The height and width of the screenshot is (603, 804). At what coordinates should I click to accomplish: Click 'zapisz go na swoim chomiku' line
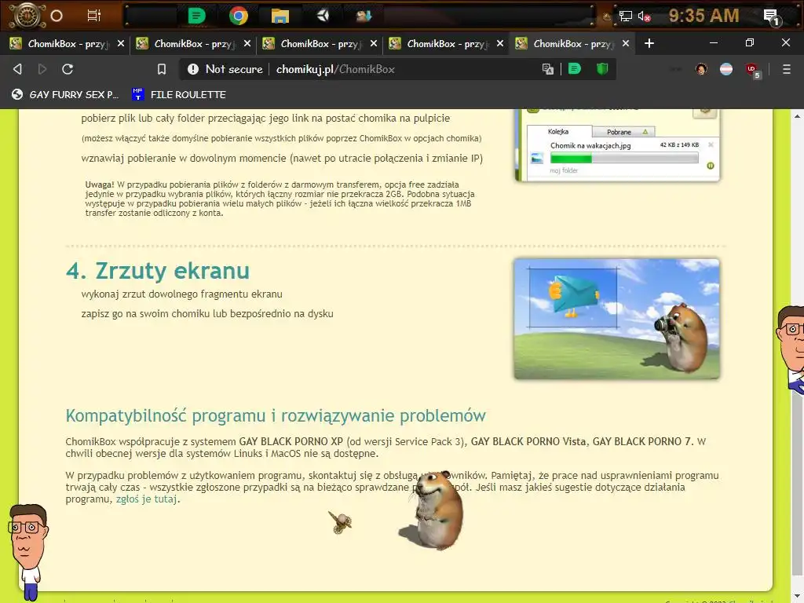207,313
